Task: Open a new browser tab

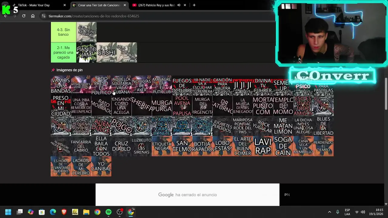Action: pyautogui.click(x=194, y=5)
